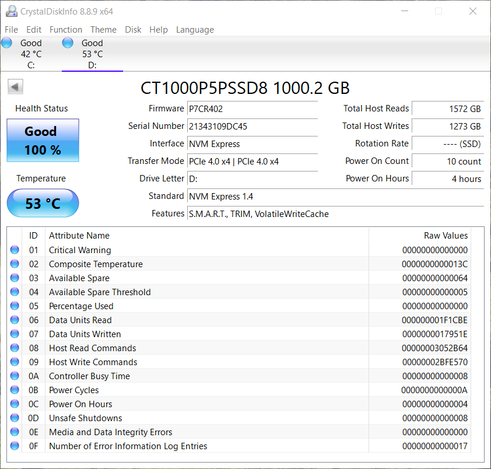Click the 53 °C temperature button
The image size is (491, 469).
(x=43, y=204)
